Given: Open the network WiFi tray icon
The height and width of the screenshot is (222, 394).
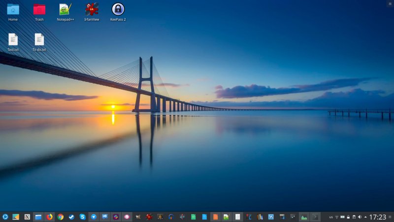Looking at the screenshot, I should (337, 217).
